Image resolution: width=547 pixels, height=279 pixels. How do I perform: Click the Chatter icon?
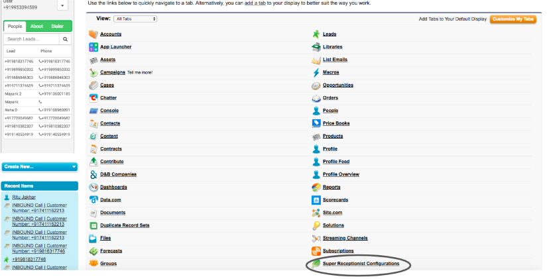pos(93,98)
